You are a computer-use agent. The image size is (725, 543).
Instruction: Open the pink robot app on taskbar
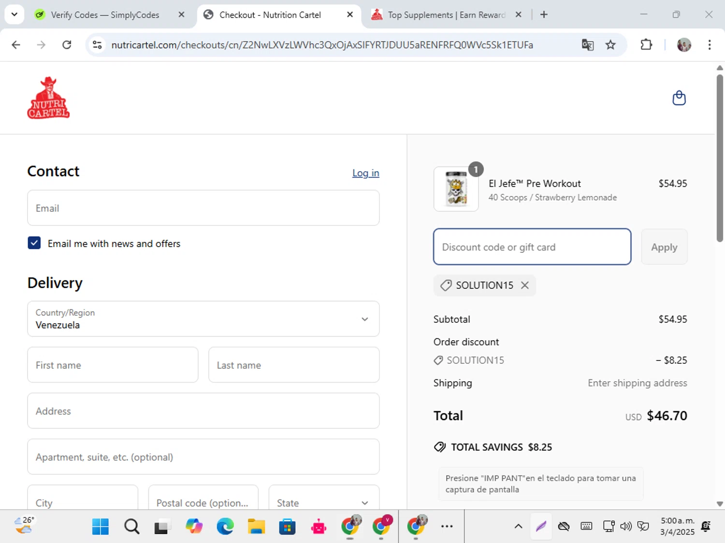click(319, 527)
